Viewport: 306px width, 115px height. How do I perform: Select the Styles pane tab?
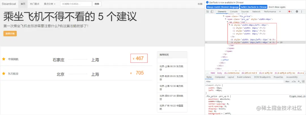coord(209,77)
